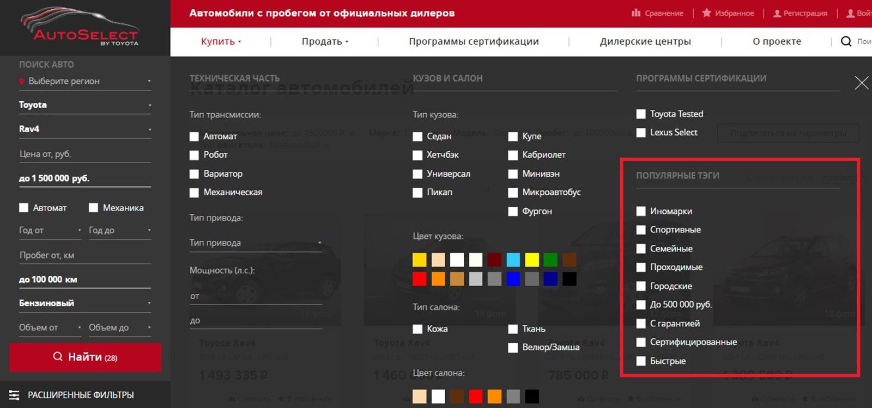This screenshot has width=872, height=408.
Task: Select the dark red body color swatch
Action: pos(494,260)
